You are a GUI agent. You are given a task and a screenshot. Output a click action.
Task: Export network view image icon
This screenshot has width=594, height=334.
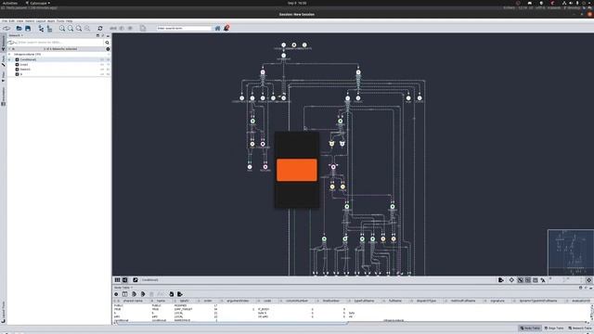point(501,280)
